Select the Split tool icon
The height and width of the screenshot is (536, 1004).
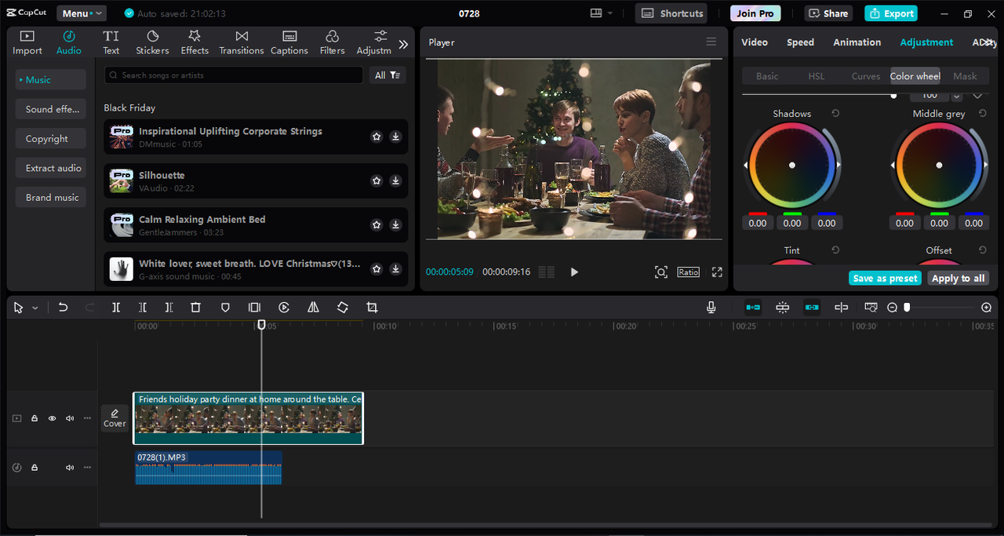tap(116, 308)
